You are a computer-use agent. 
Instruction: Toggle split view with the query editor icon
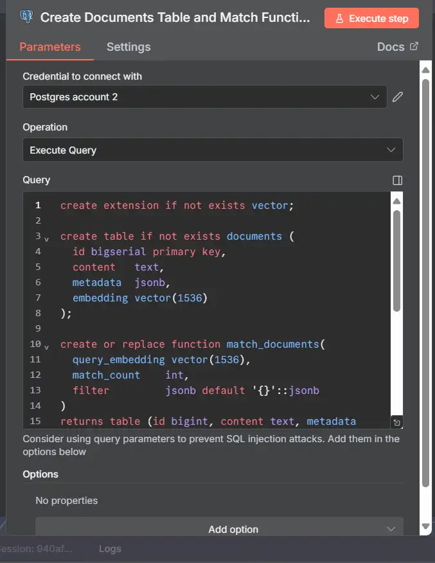coord(397,181)
